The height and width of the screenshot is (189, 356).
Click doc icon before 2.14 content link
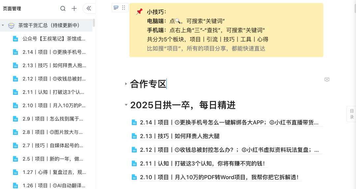[134, 122]
